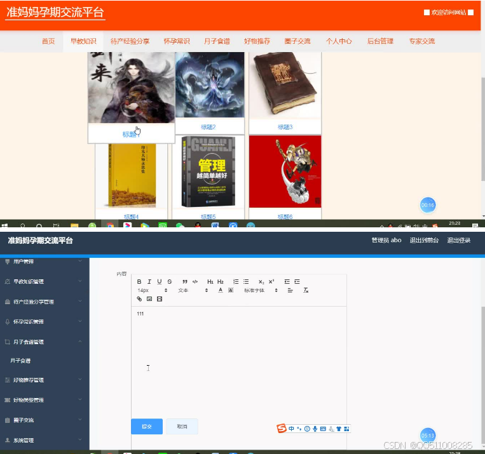This screenshot has width=485, height=454.
Task: Expand the 早教知识管理 sidebar menu
Action: tap(44, 281)
